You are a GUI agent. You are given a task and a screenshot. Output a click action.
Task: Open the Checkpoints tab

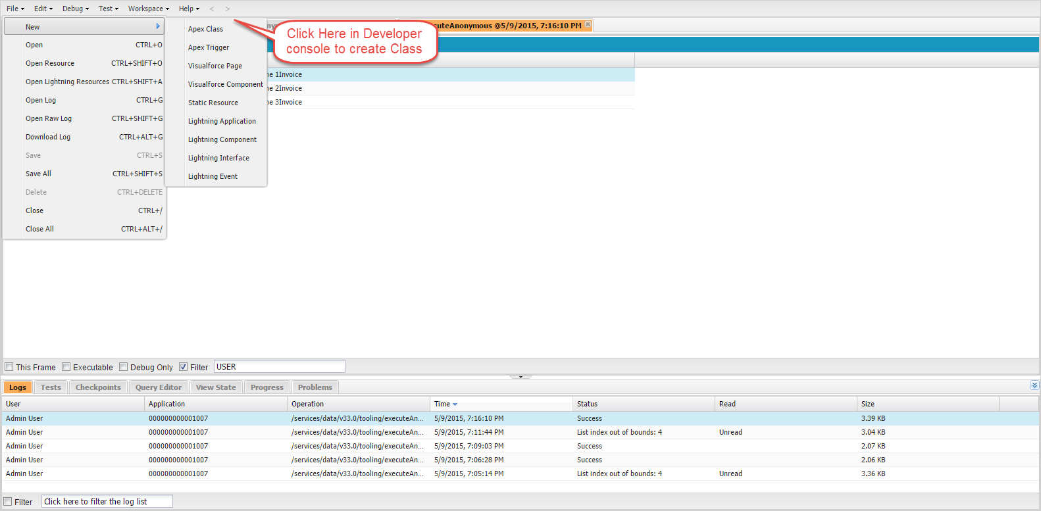[98, 387]
